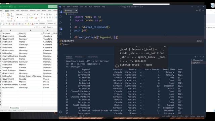Click the Cut scissors icon in Excel
This screenshot has height=121, width=215.
(x=11, y=14)
